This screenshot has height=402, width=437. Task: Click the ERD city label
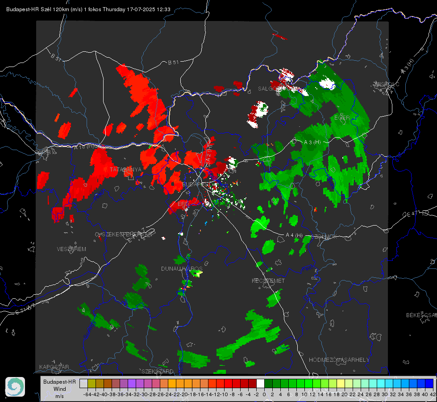(183, 204)
